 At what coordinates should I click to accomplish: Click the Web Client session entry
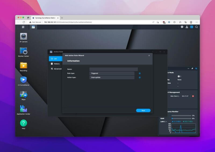click(x=175, y=96)
